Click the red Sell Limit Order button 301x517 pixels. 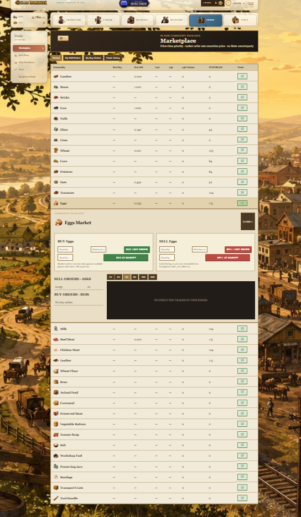tap(238, 250)
